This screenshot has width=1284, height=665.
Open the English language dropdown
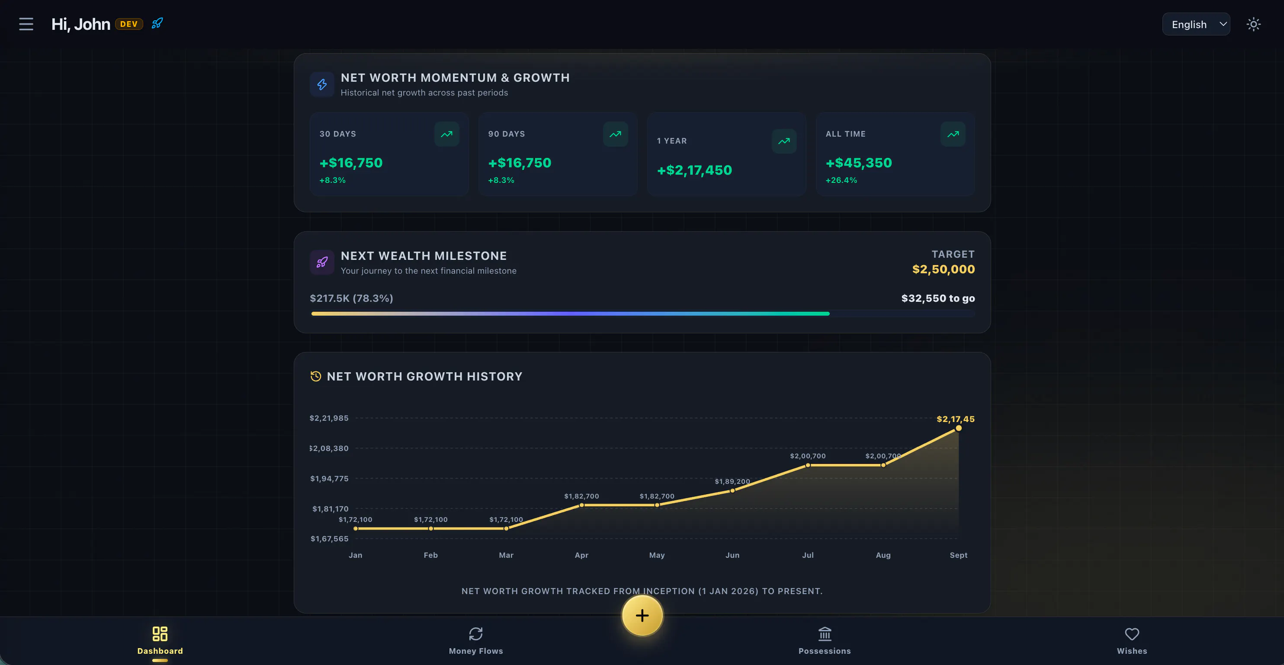[1196, 24]
